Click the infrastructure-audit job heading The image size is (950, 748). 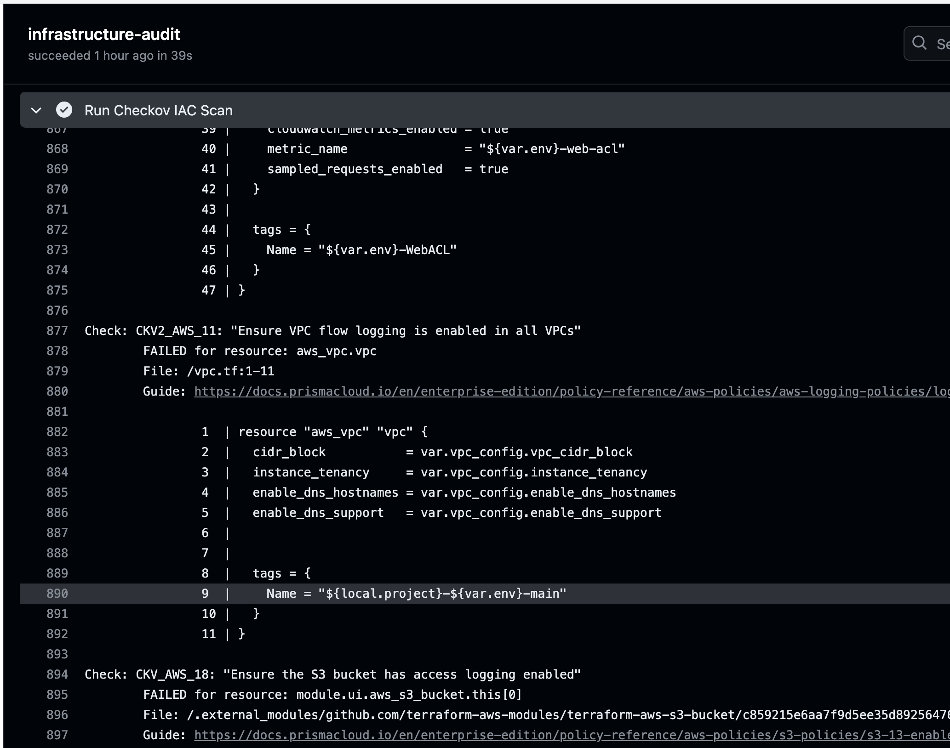point(104,34)
